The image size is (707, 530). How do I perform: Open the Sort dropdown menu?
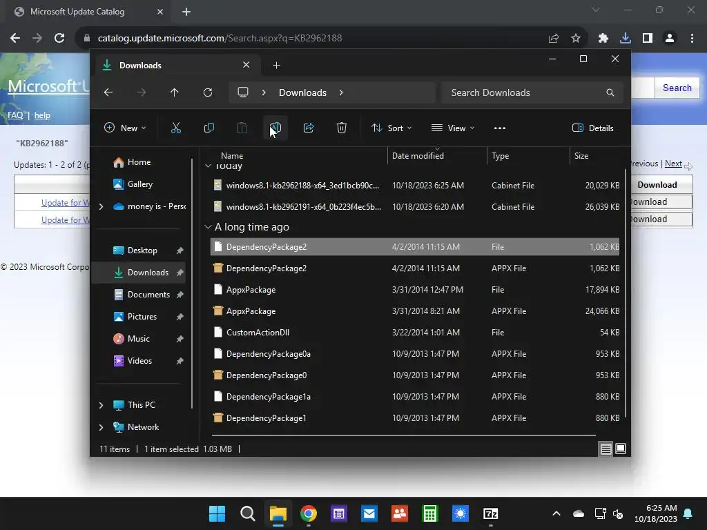click(391, 128)
